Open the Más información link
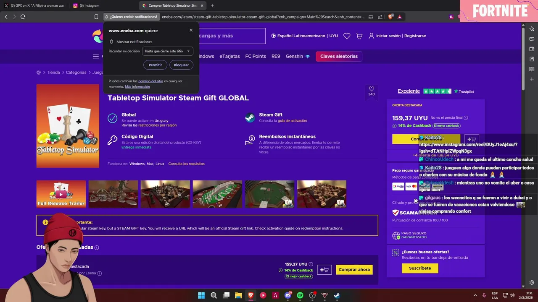Viewport: 538px width, 302px height. click(137, 86)
